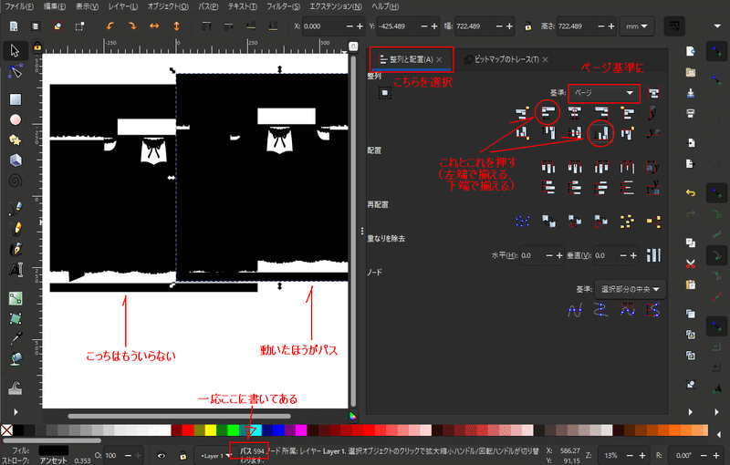Select the Spiral tool
The height and width of the screenshot is (465, 730).
[16, 181]
